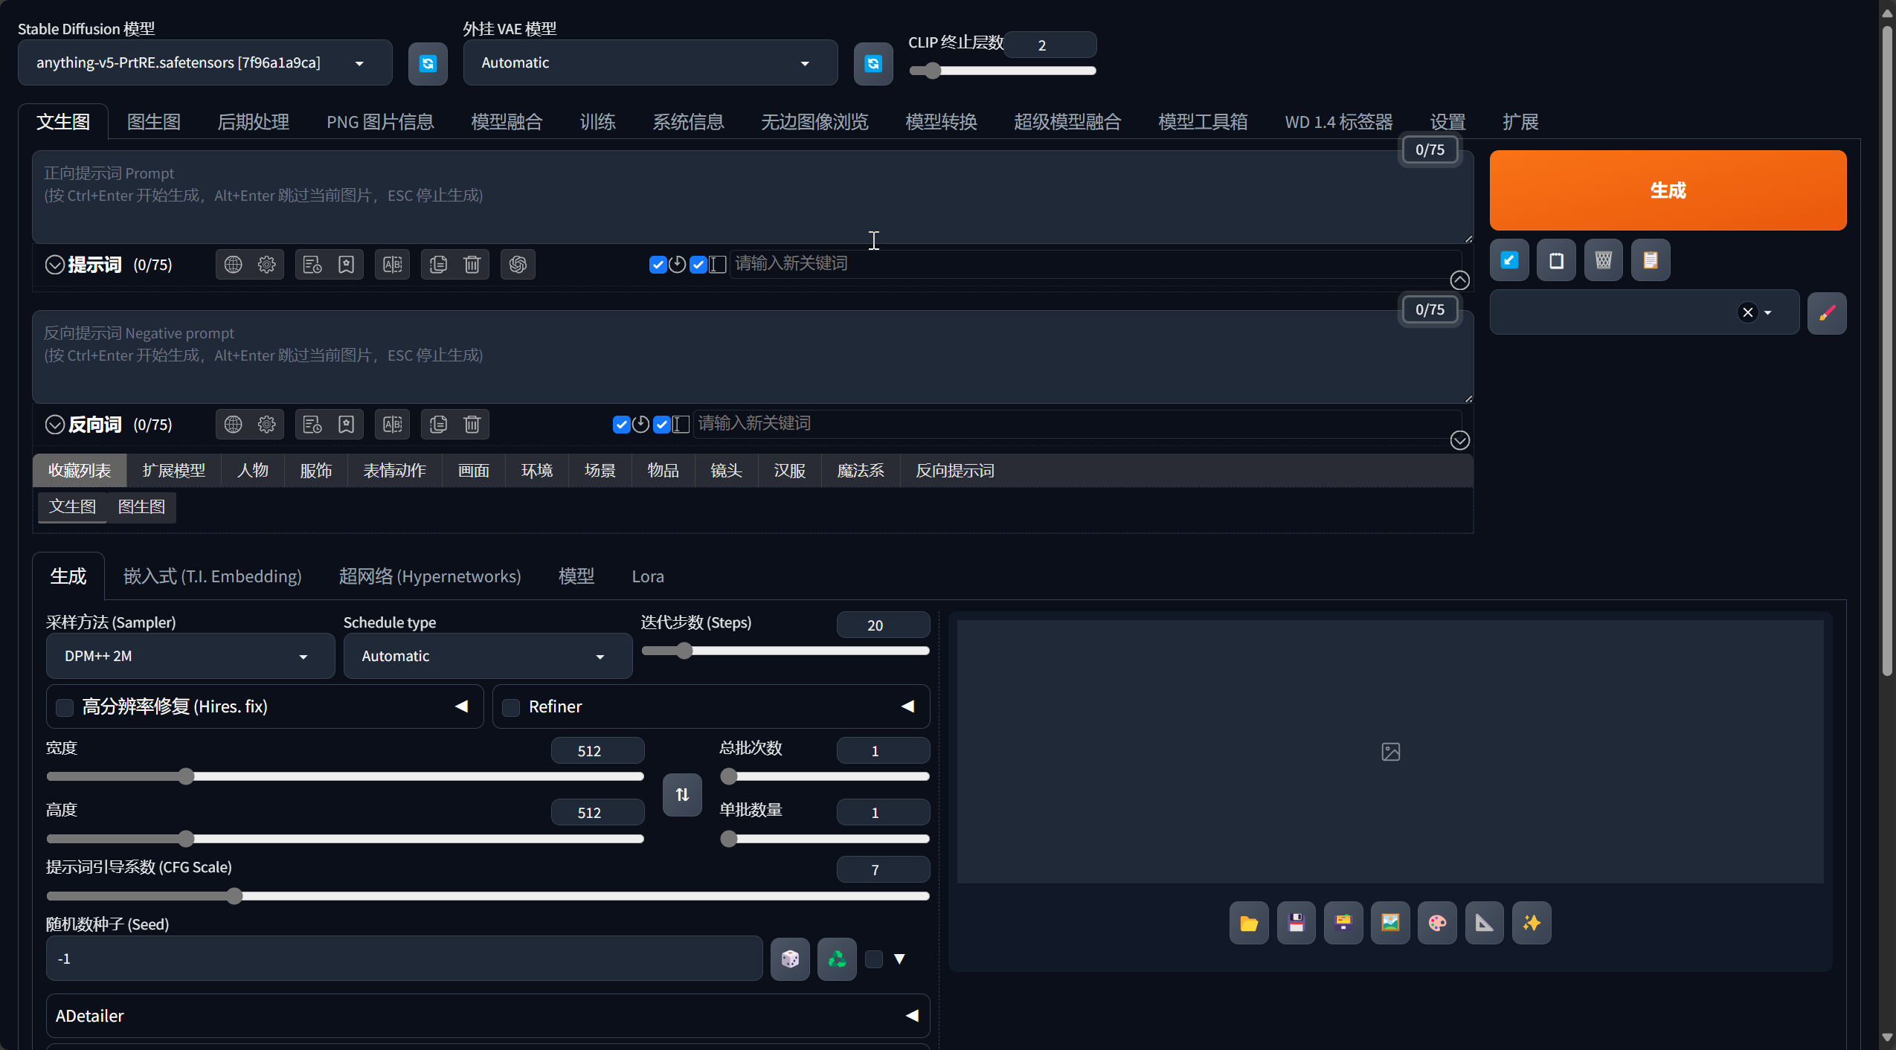1896x1050 pixels.
Task: Click the dice icon to randomize seed
Action: (x=789, y=959)
